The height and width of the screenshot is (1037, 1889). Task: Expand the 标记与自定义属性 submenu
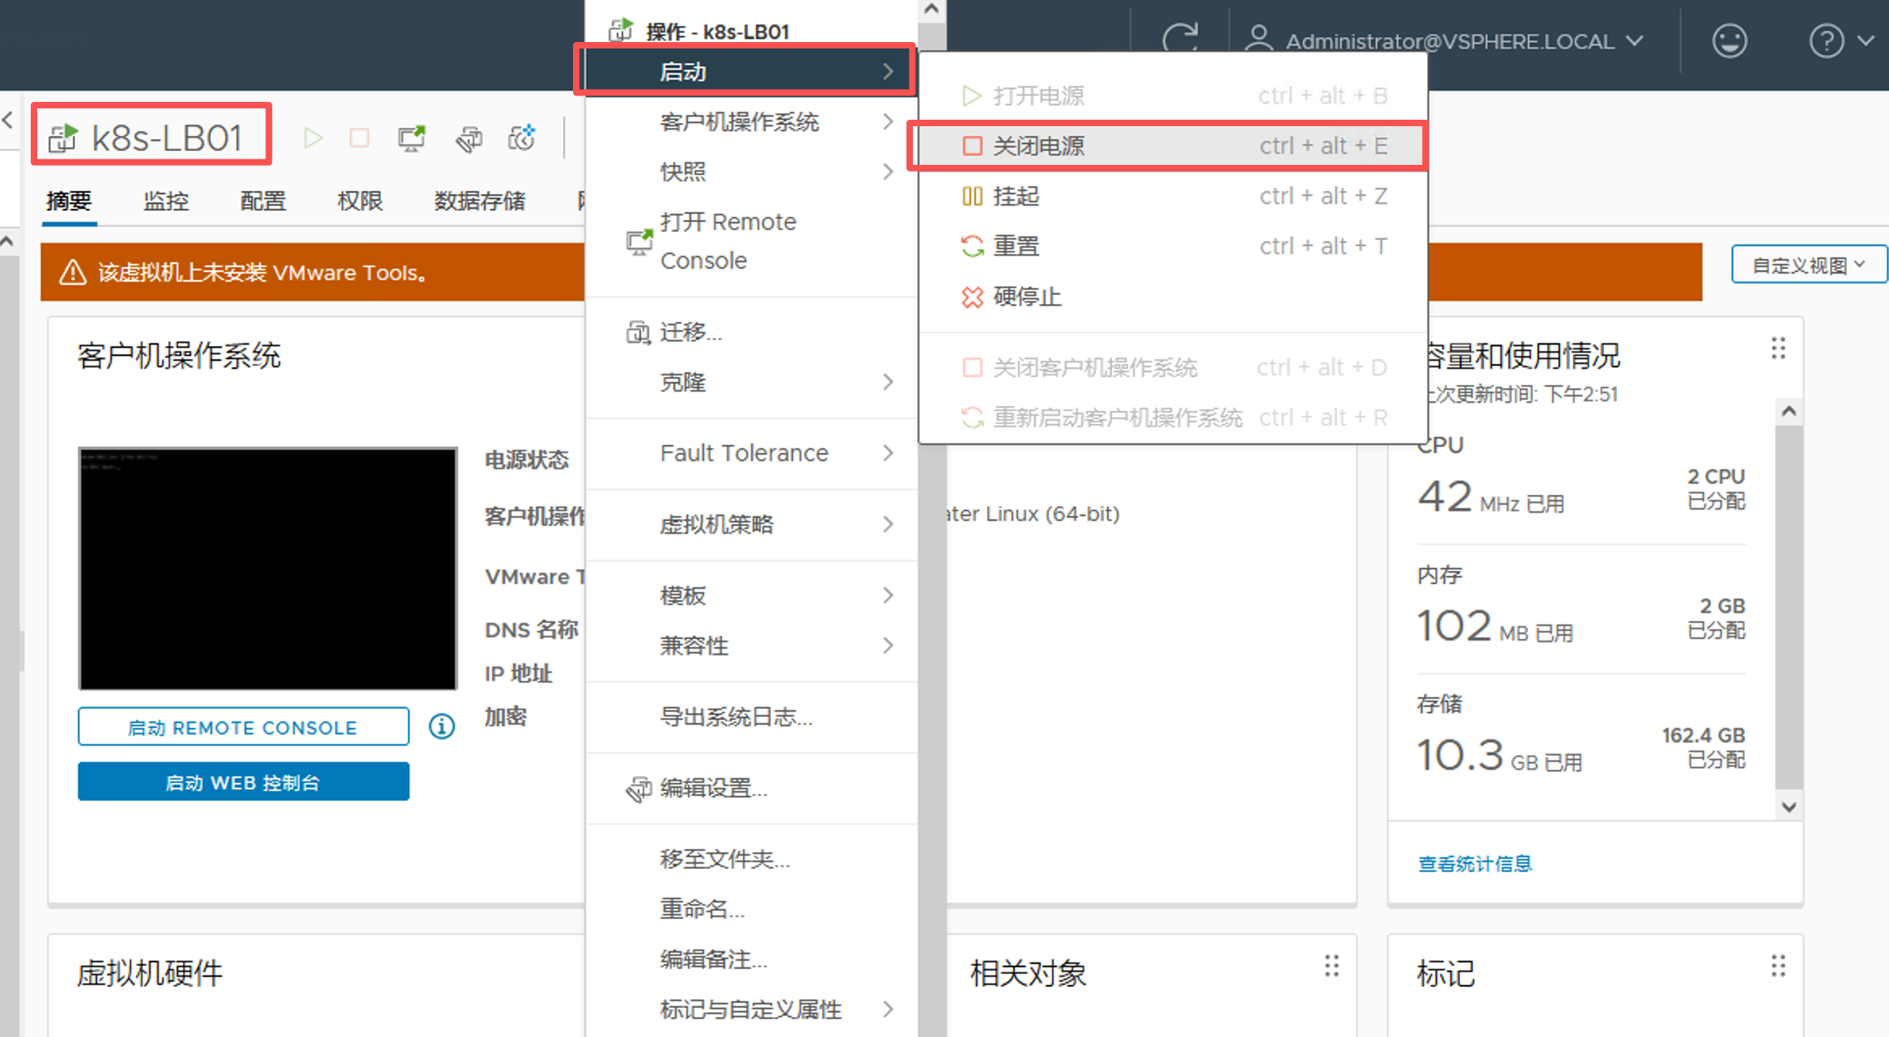751,1009
